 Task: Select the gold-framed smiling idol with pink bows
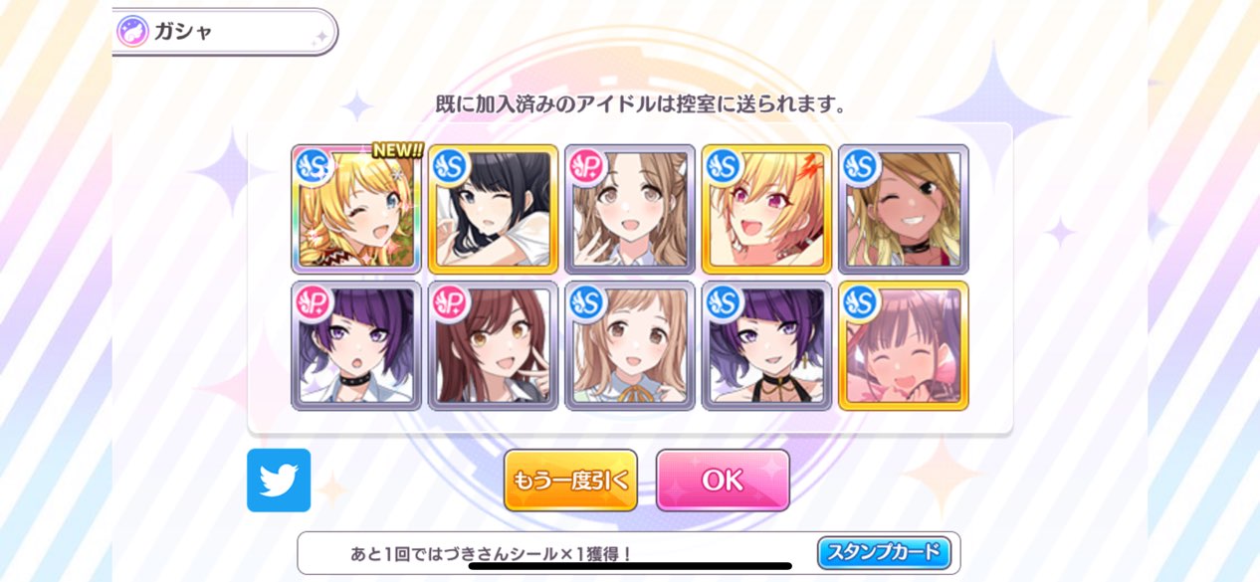tap(904, 345)
